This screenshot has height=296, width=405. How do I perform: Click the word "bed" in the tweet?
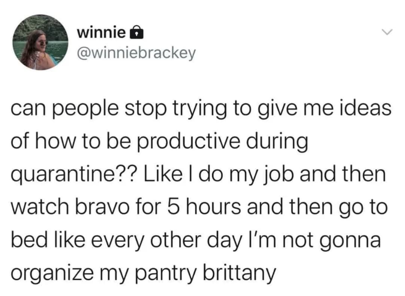point(26,238)
